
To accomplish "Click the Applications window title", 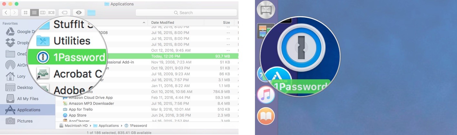I will 122,4.
